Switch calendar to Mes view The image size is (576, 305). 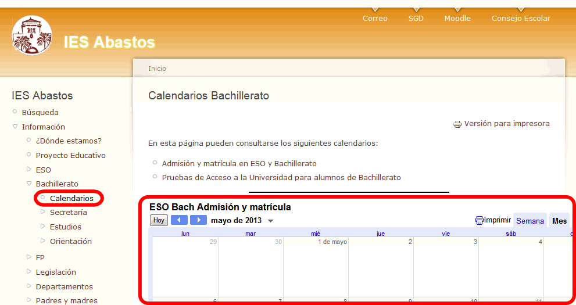tap(559, 221)
